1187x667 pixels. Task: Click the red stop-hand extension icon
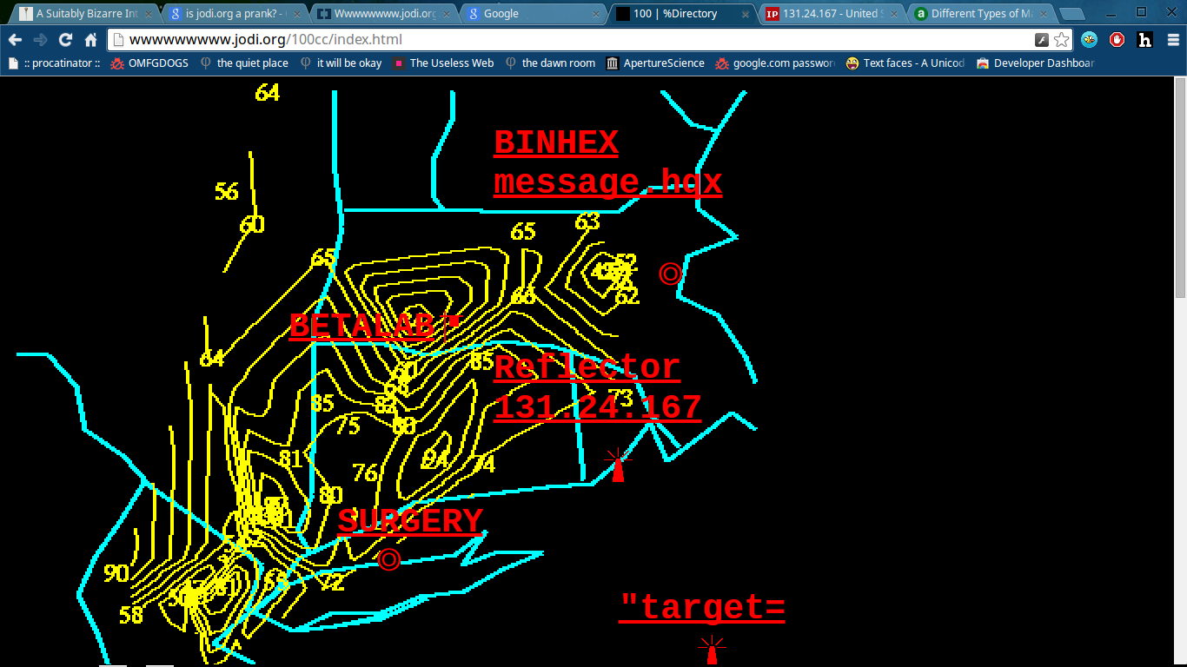[x=1117, y=40]
